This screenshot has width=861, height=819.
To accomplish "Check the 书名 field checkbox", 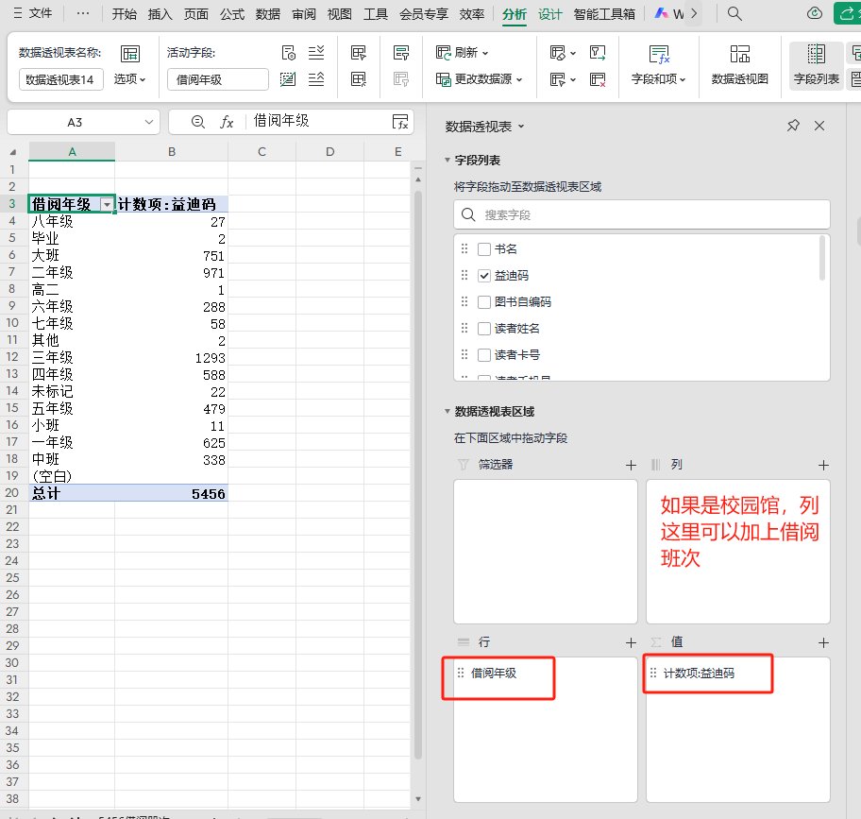I will tap(484, 249).
